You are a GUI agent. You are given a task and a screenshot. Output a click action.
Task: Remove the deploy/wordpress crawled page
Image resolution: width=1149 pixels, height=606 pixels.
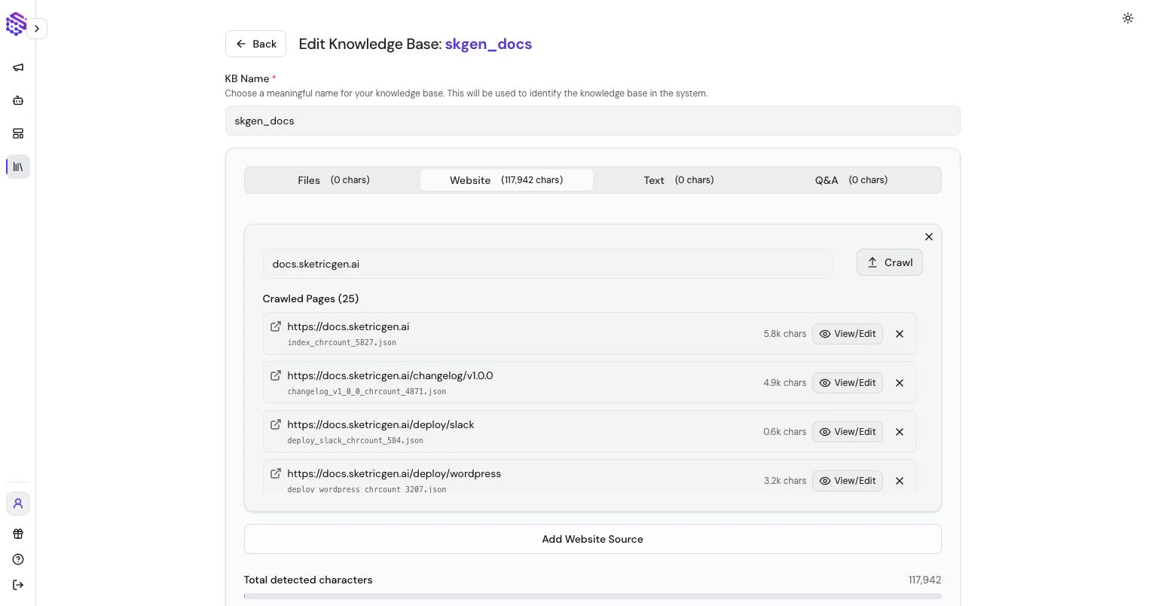click(x=900, y=481)
